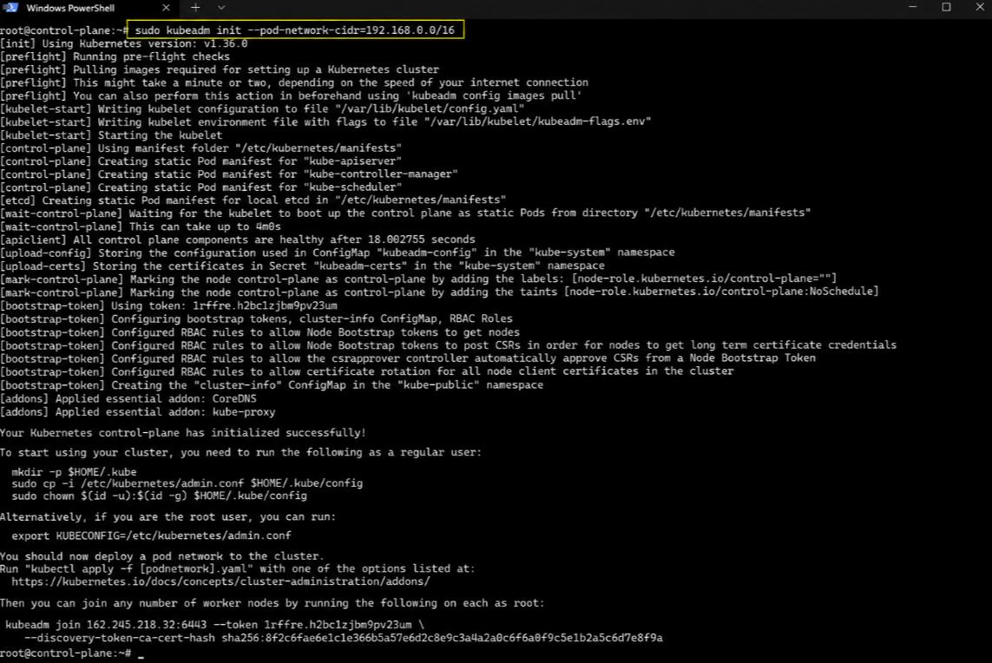Click the 'Using token: 1rffre.h2bc1zjbm9pv23um' line
This screenshot has height=663, width=992.
click(x=168, y=305)
